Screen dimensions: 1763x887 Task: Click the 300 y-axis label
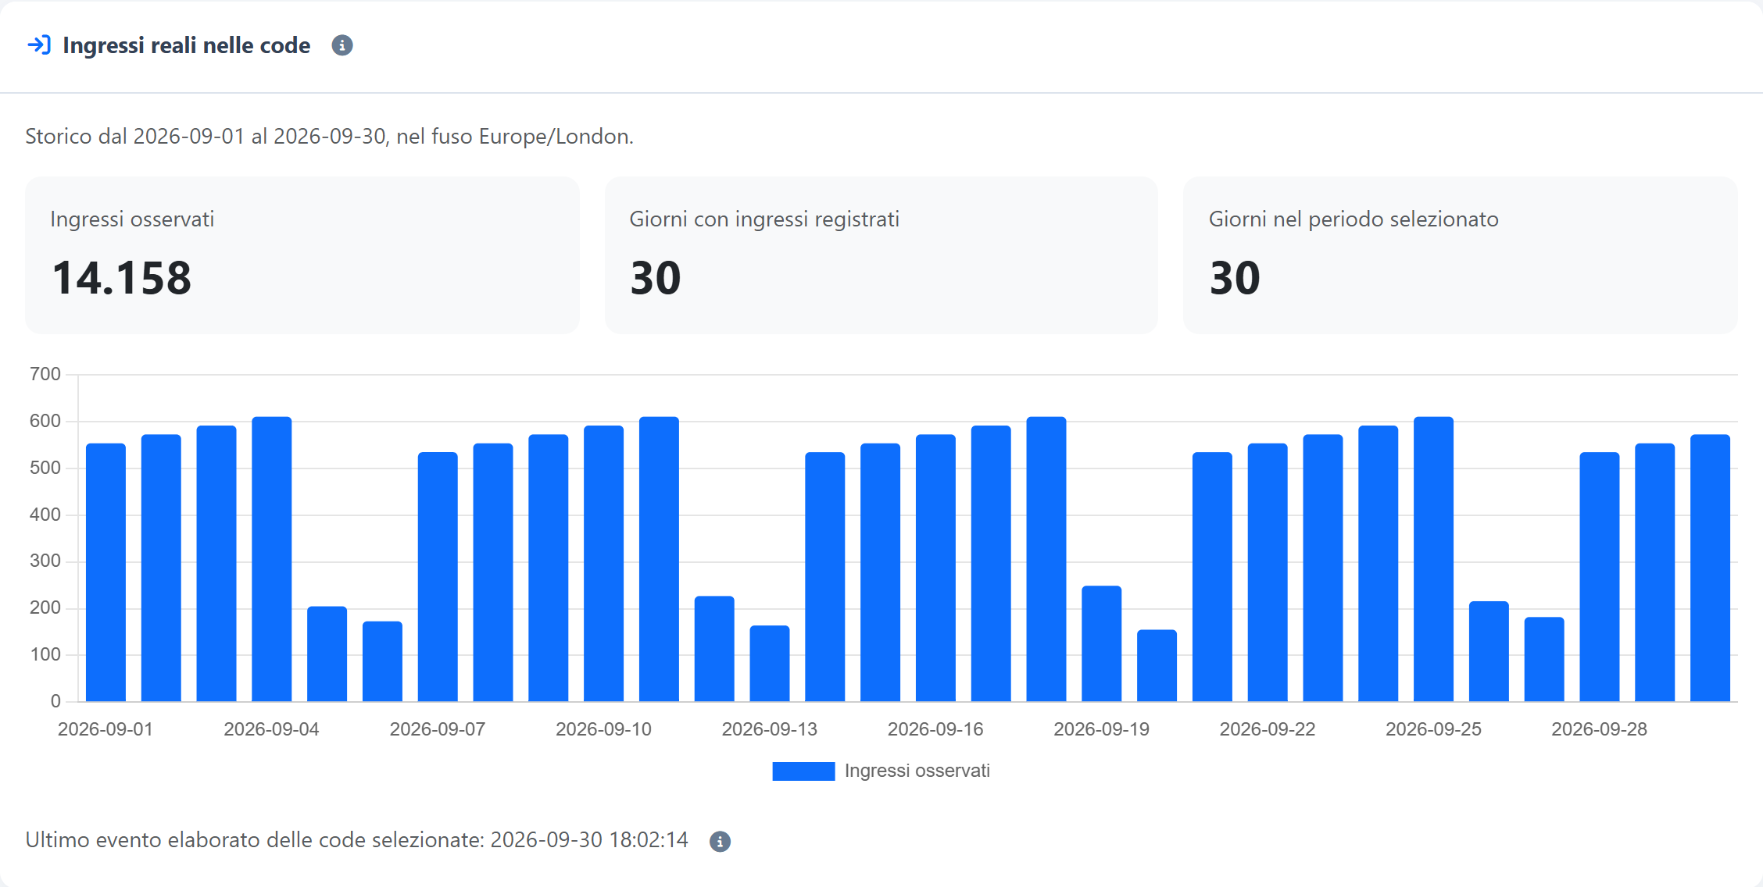45,561
